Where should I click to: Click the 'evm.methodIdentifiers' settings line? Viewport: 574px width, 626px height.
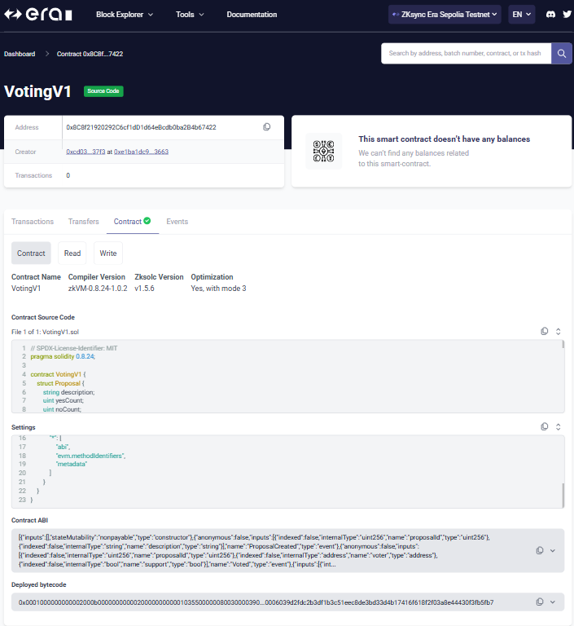(x=91, y=456)
